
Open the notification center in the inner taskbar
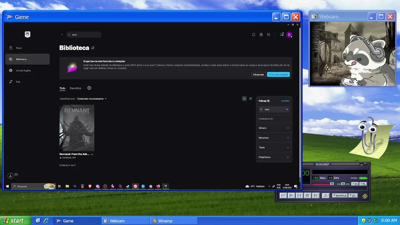[296, 186]
